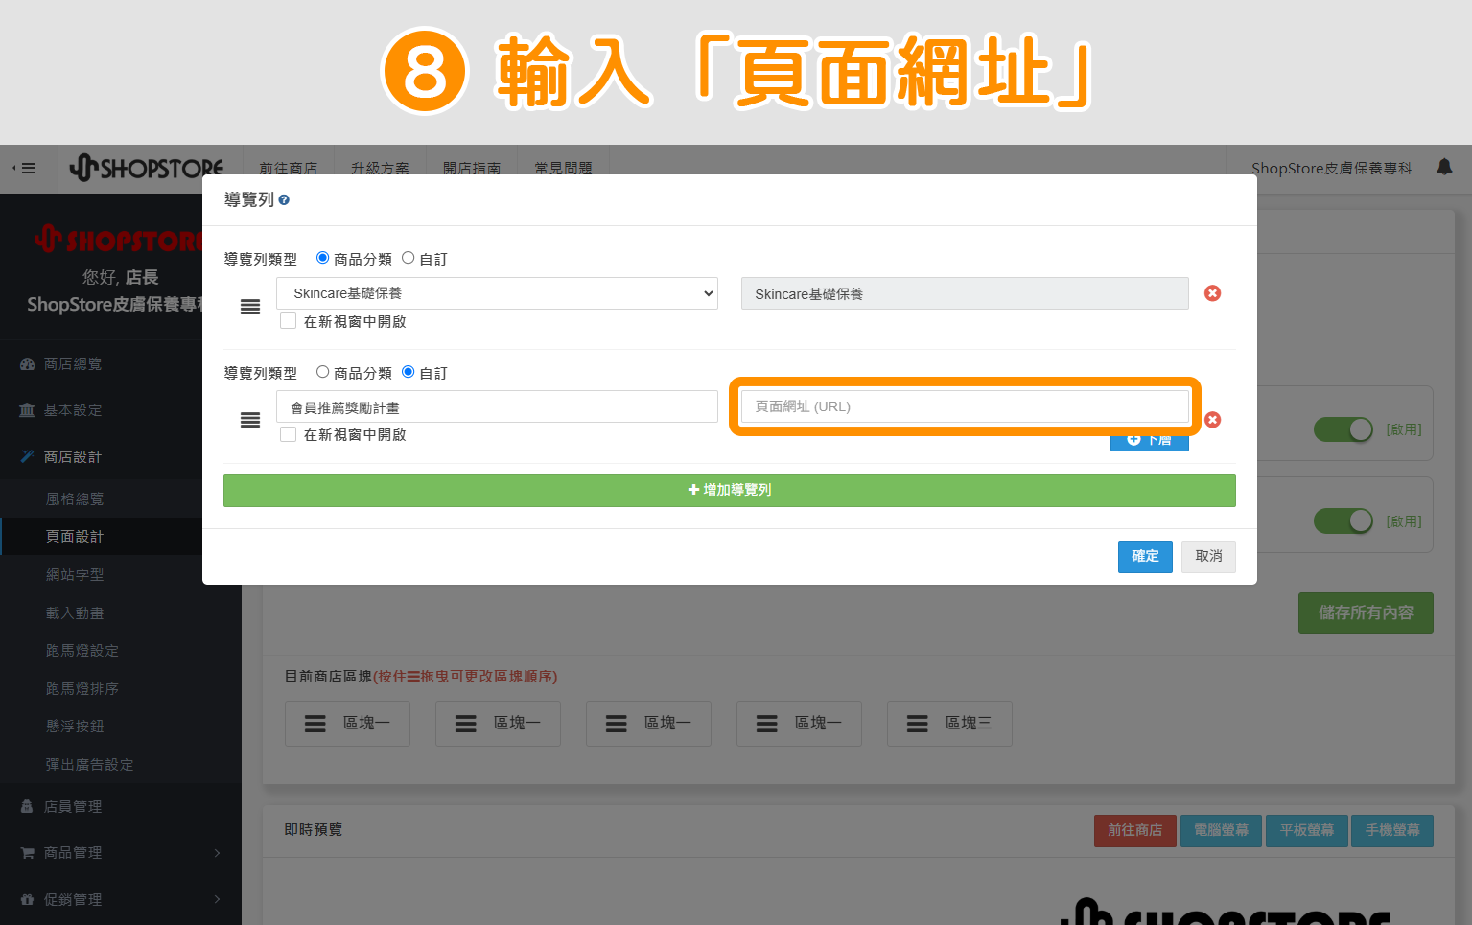This screenshot has width=1472, height=925.
Task: Cancel the dialog with 取消
Action: coord(1208,557)
